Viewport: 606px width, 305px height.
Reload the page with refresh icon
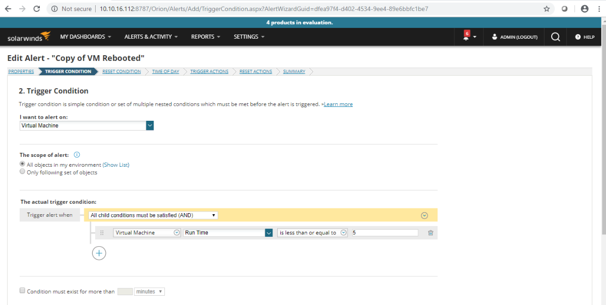[x=37, y=8]
